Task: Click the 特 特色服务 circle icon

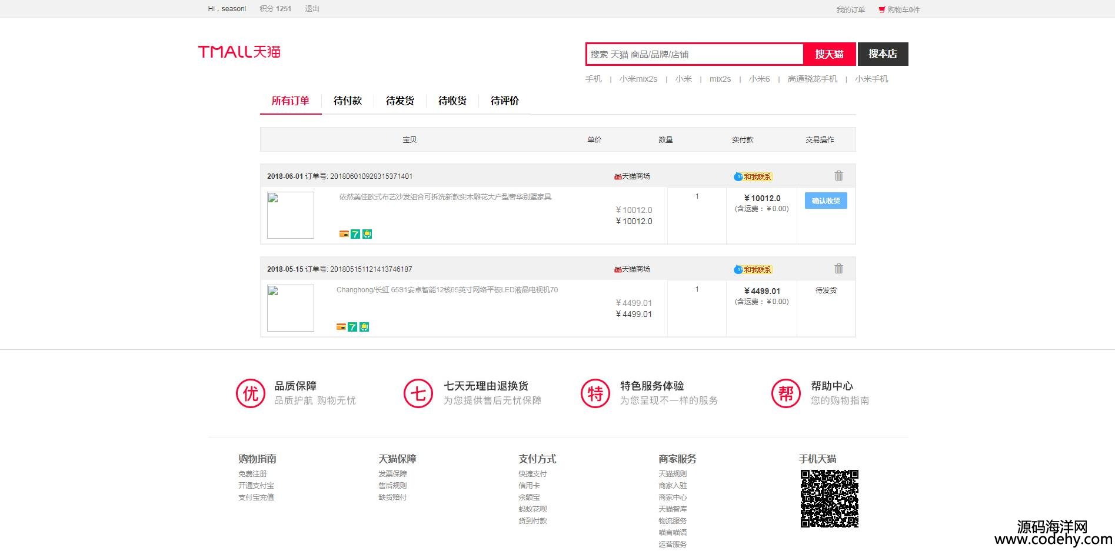Action: 595,393
